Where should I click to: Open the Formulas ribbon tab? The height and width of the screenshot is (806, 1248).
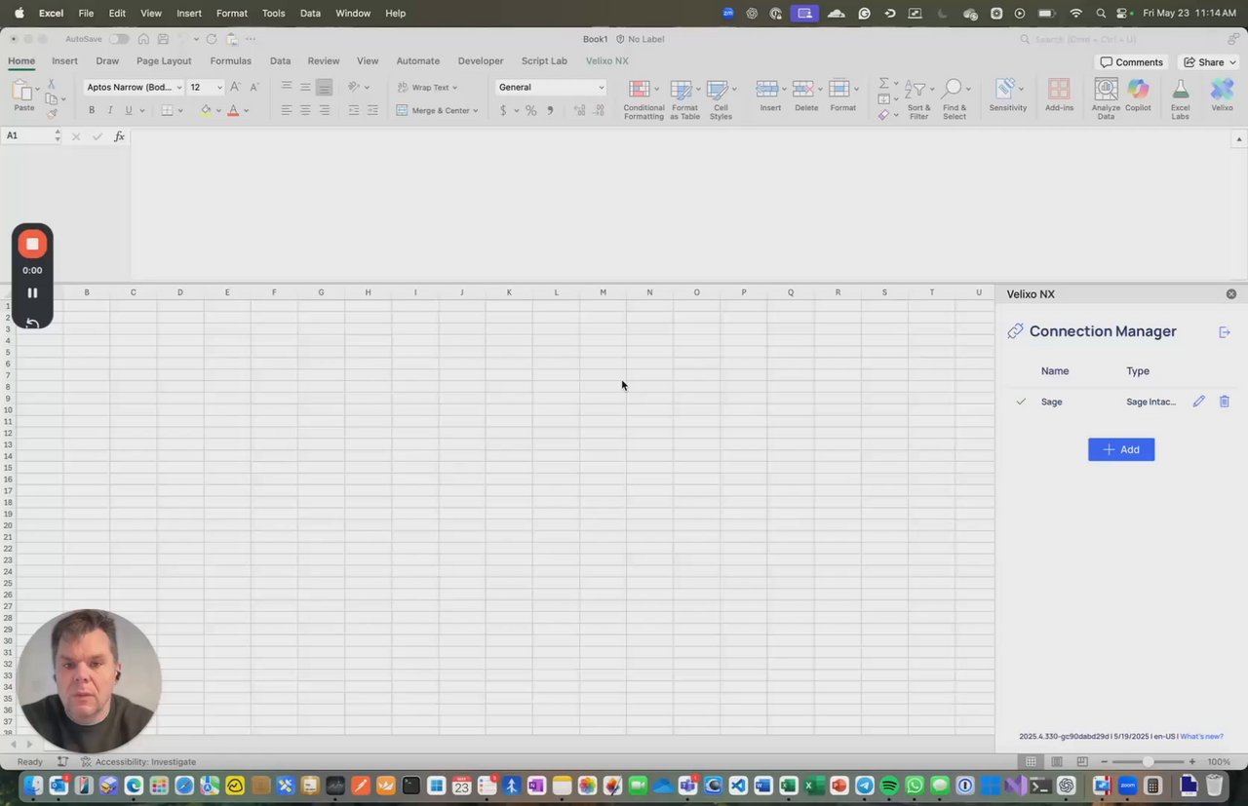click(230, 60)
